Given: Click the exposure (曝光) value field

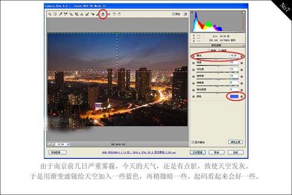Looking at the screenshot, I should [x=233, y=56].
